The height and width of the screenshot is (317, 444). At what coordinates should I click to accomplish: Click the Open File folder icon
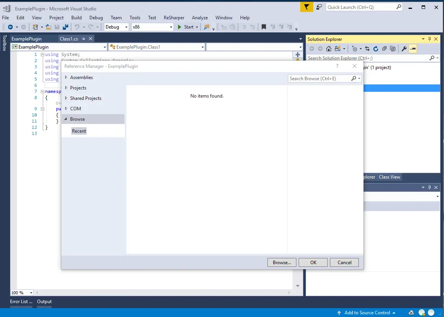tap(49, 27)
